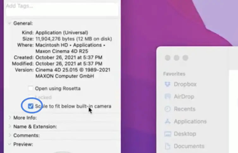The image size is (238, 153).
Task: Select the Recents clock icon in sidebar
Action: pyautogui.click(x=168, y=109)
